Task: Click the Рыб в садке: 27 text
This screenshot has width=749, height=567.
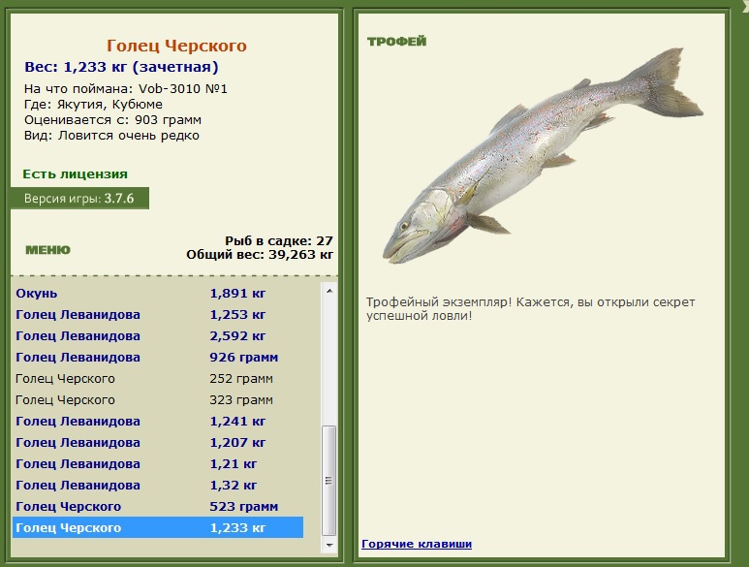Action: click(x=278, y=240)
